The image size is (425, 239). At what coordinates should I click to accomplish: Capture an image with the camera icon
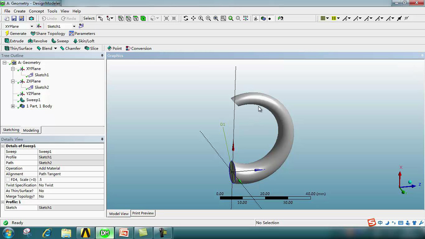click(31, 19)
